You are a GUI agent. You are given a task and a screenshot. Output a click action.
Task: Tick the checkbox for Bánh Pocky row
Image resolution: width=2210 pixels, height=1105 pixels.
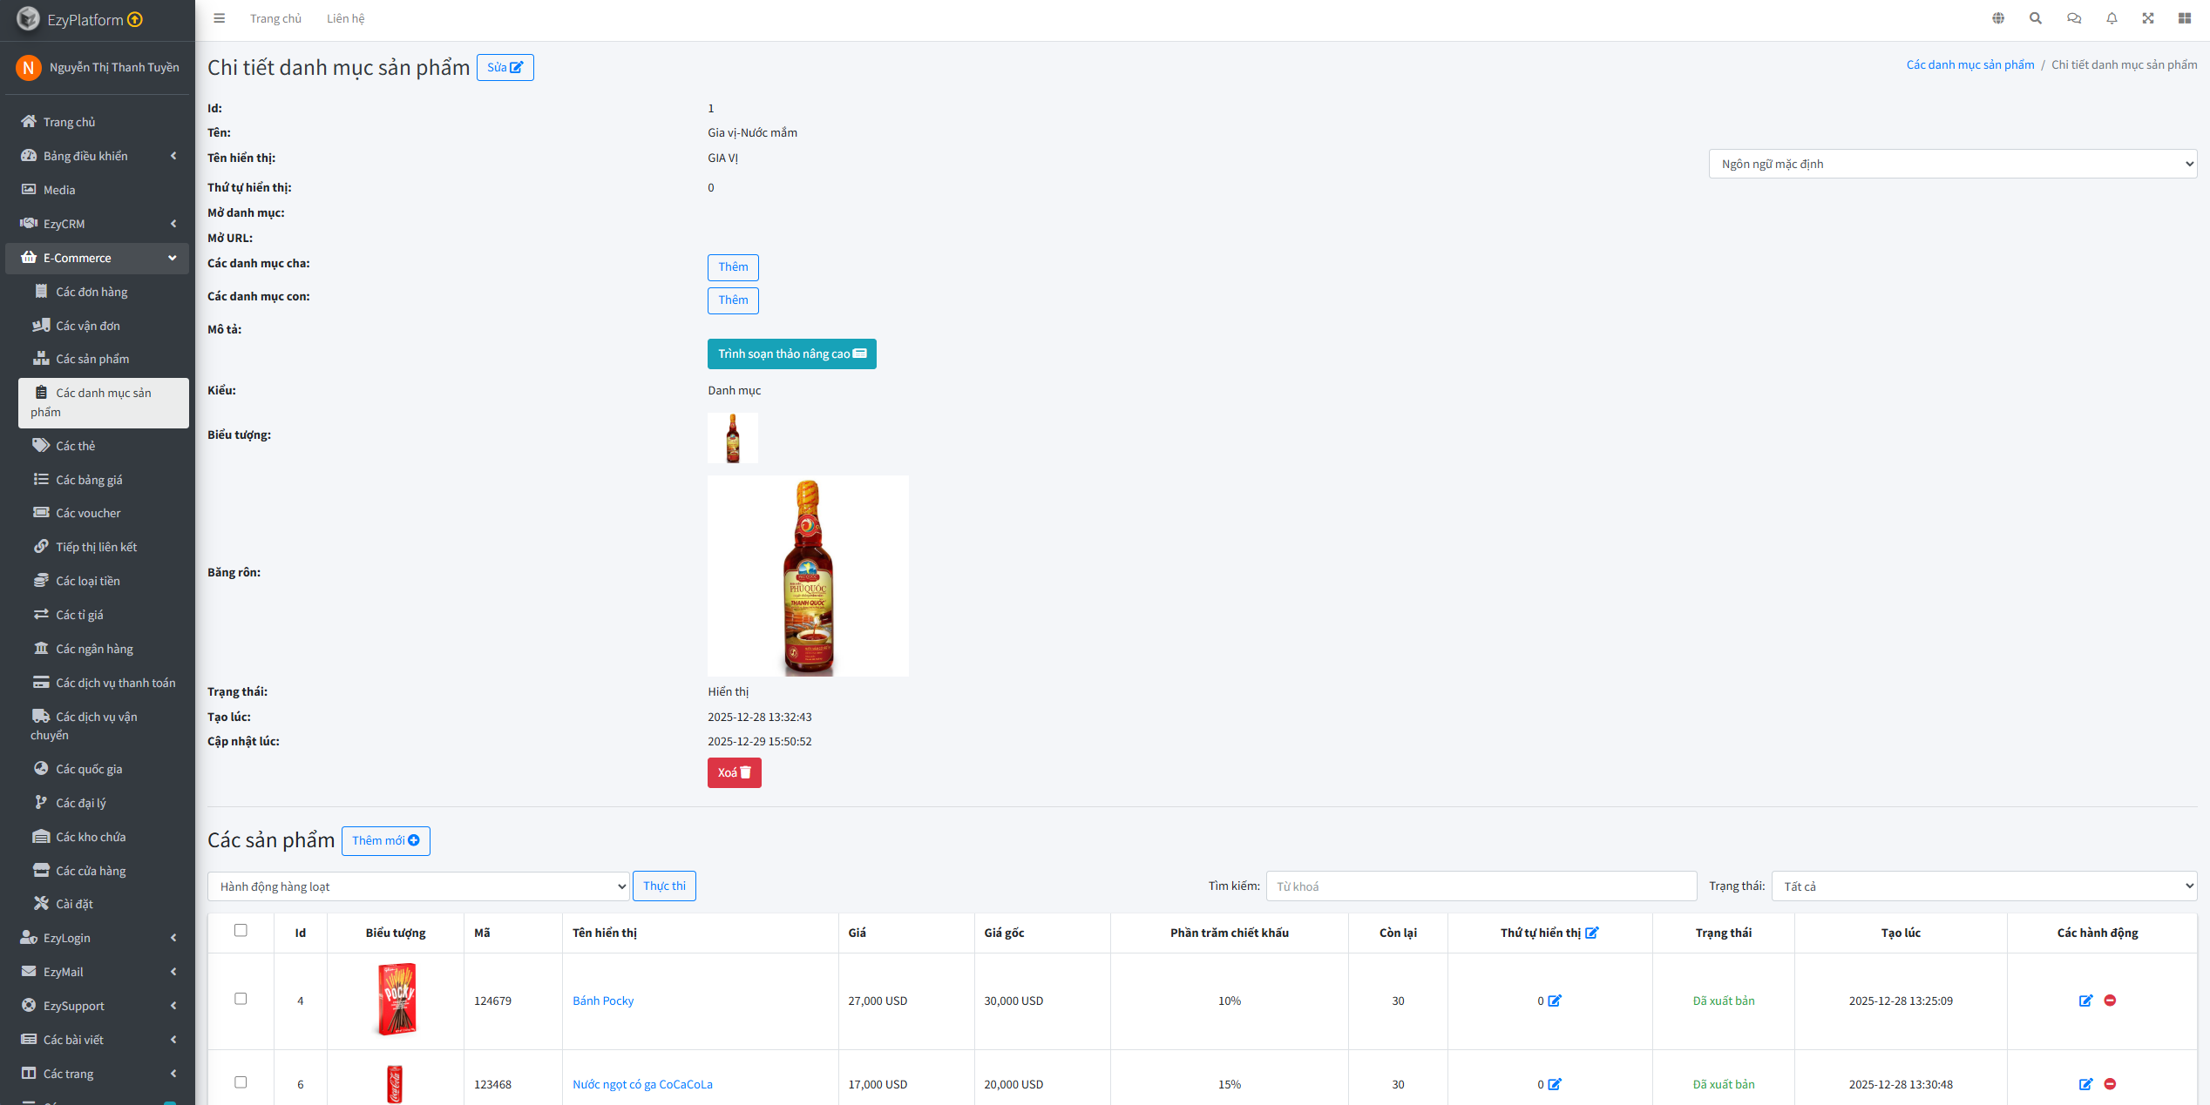point(241,999)
